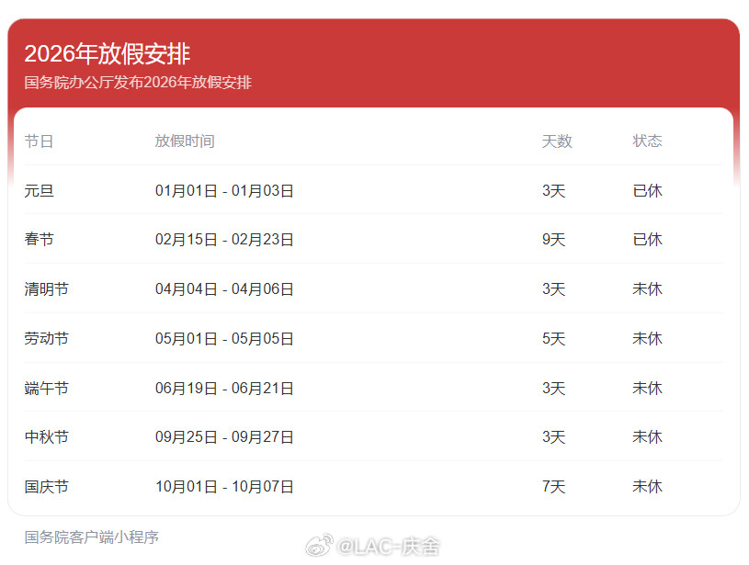
Task: Select the 放假时间 column header
Action: [x=185, y=140]
